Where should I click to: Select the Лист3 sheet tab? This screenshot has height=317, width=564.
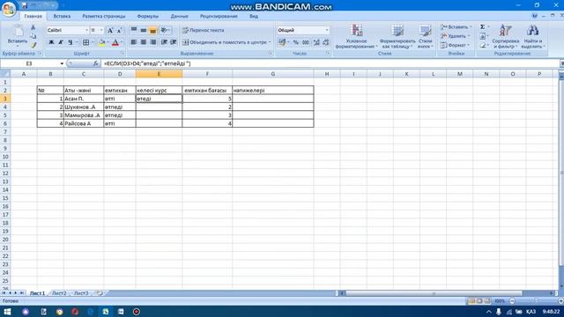pyautogui.click(x=81, y=293)
